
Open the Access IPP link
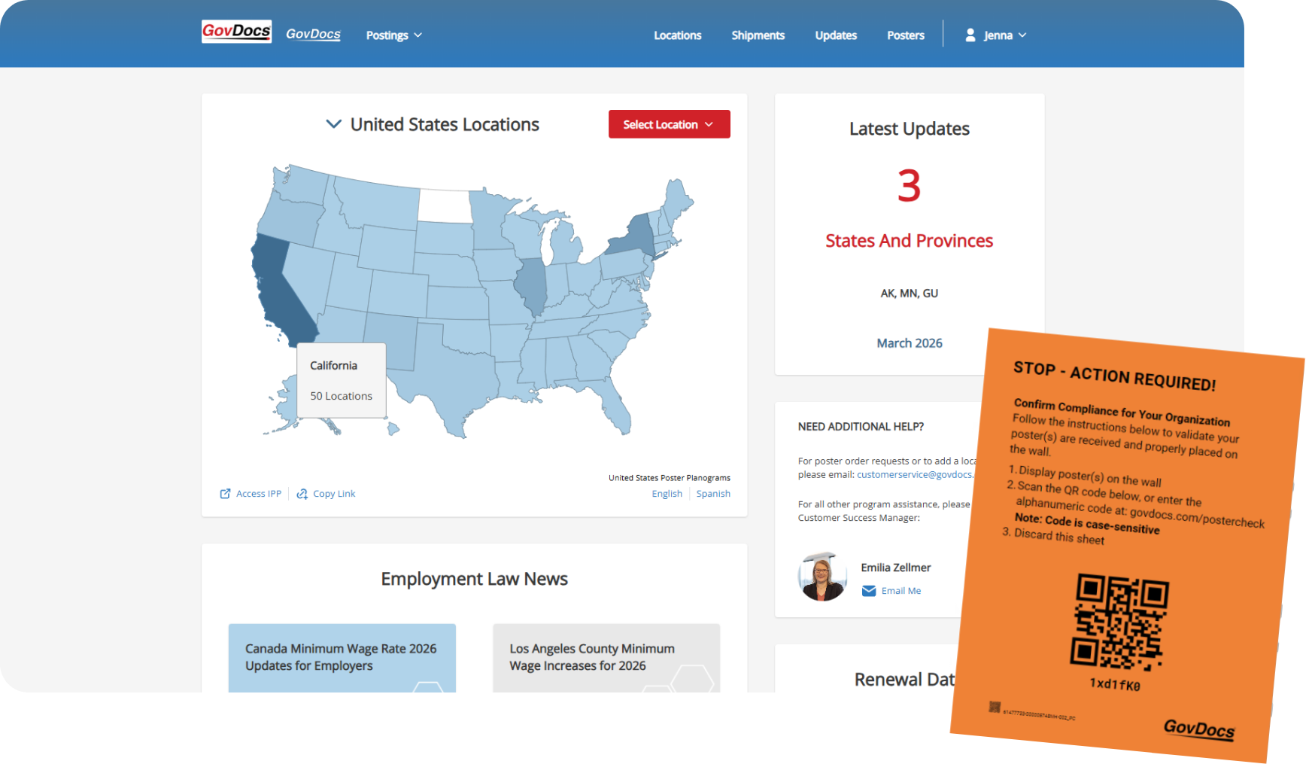coord(258,494)
